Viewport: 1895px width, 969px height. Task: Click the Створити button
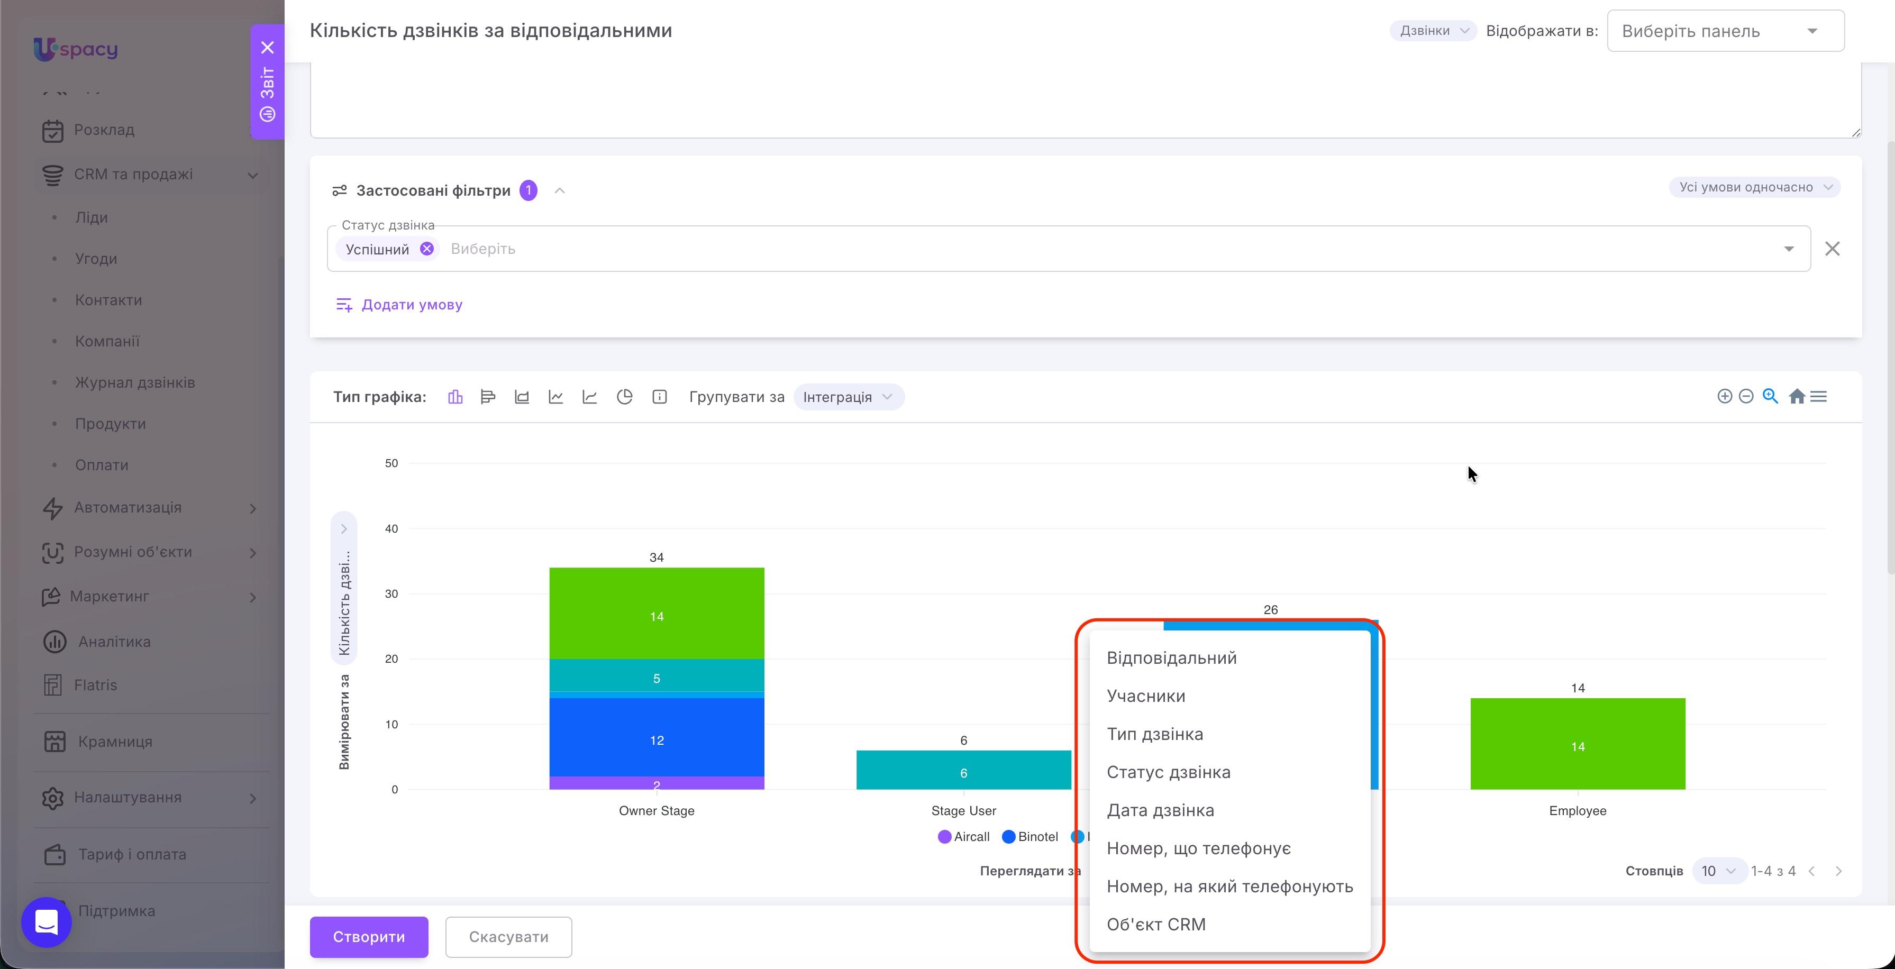click(x=369, y=937)
